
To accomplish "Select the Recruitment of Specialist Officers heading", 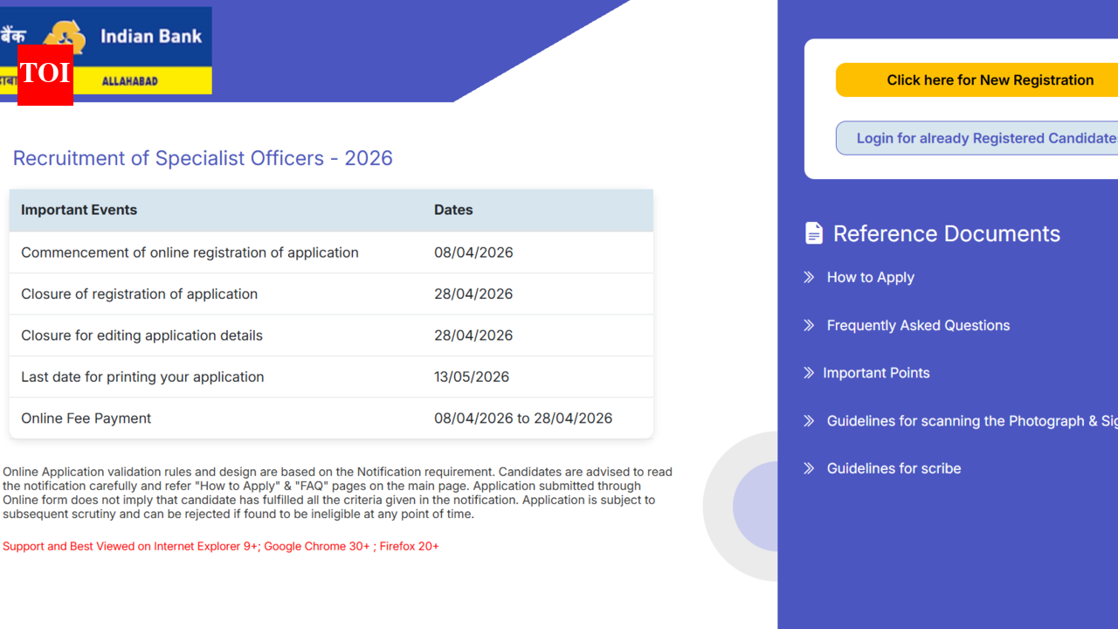I will tap(203, 158).
